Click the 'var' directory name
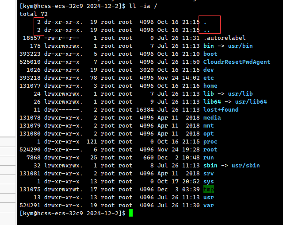283x225 pixels. (208, 205)
